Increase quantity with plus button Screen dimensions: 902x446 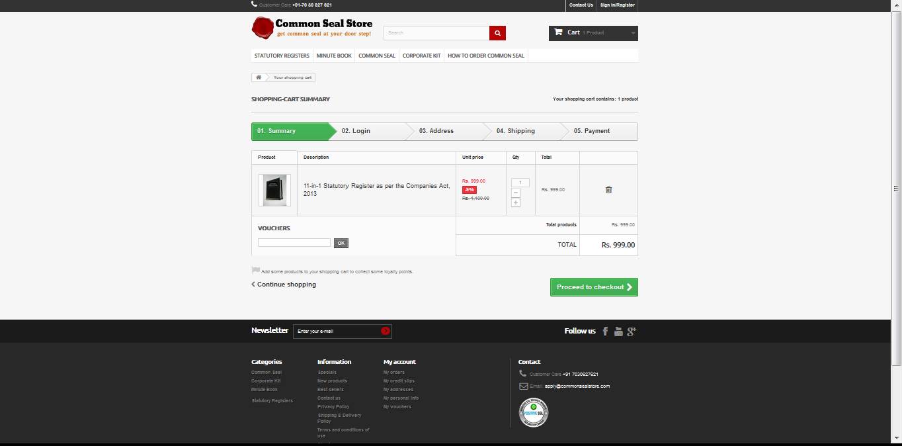516,202
